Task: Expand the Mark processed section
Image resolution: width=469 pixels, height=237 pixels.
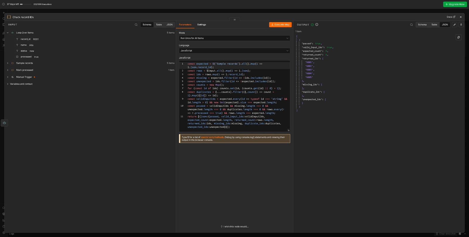Action: point(8,70)
